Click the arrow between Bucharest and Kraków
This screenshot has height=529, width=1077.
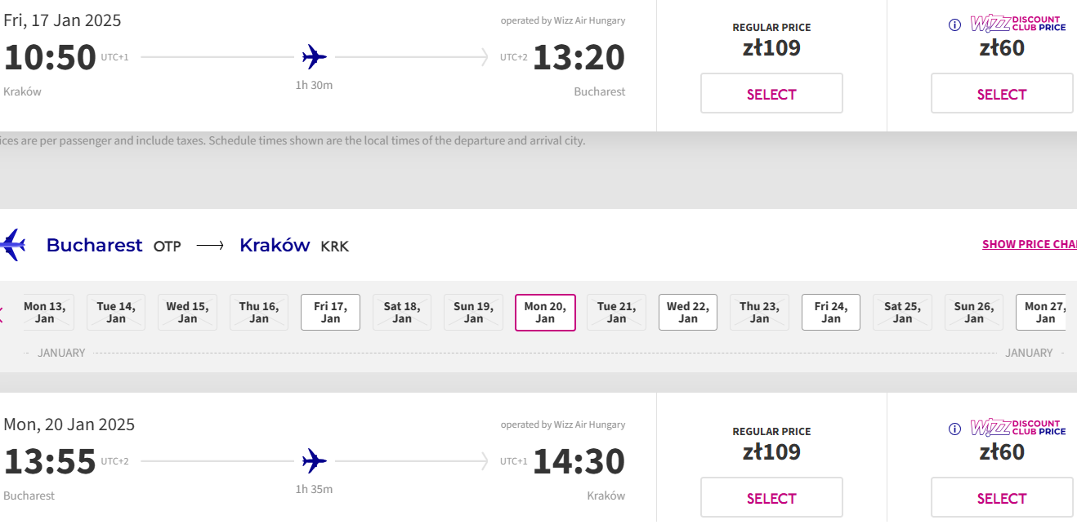pos(210,246)
